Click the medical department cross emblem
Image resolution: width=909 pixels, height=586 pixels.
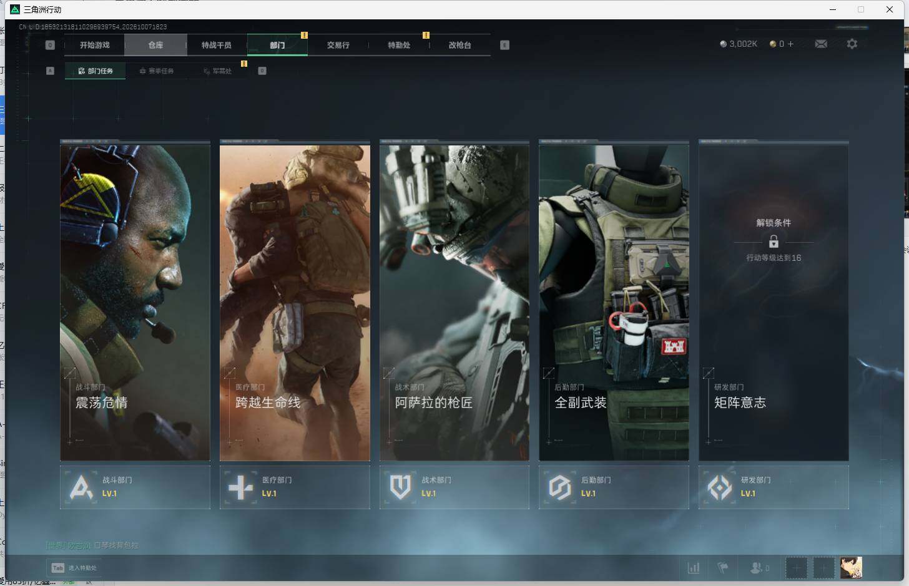pos(241,487)
